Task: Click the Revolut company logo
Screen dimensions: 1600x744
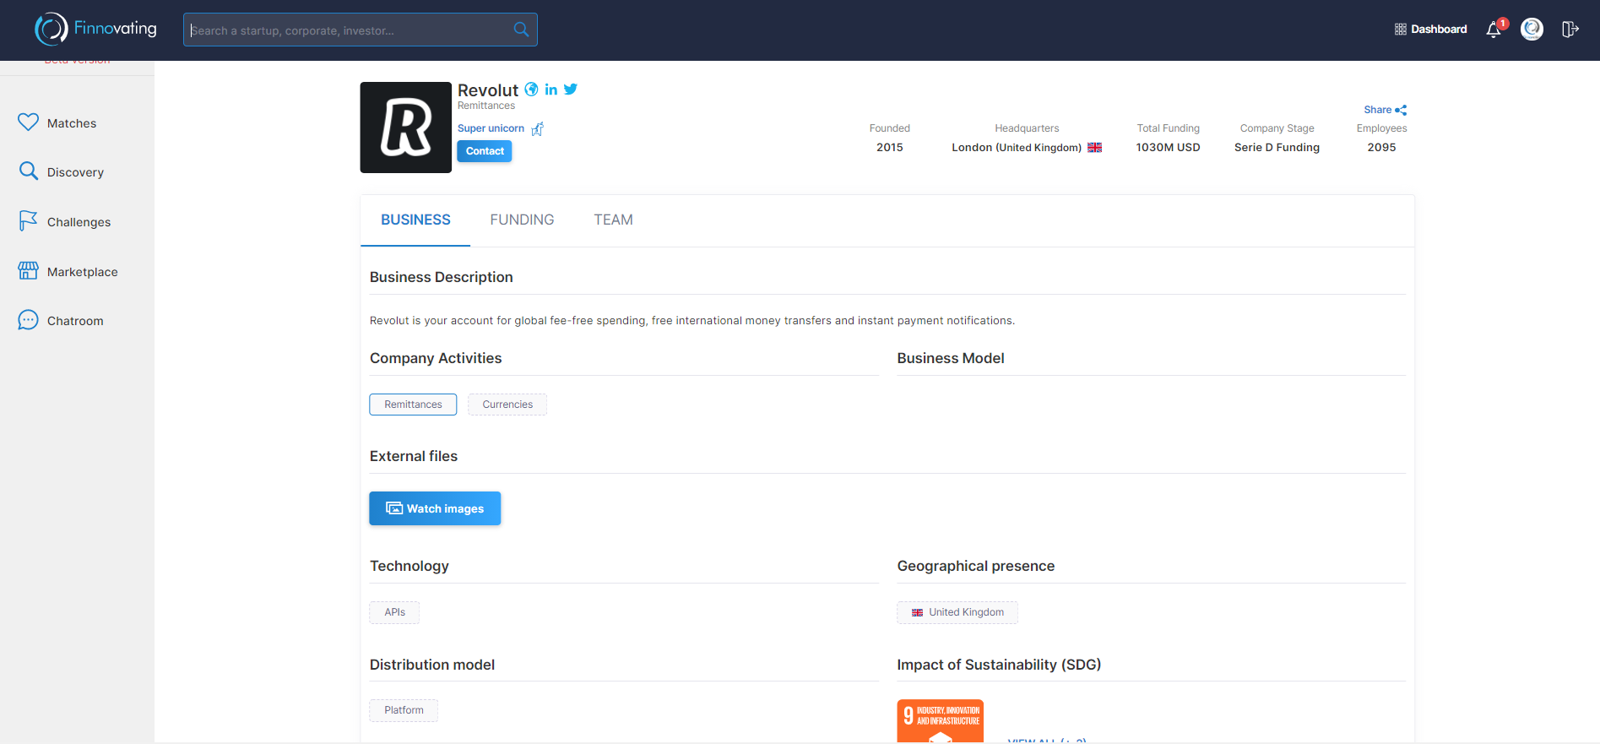Action: coord(406,128)
